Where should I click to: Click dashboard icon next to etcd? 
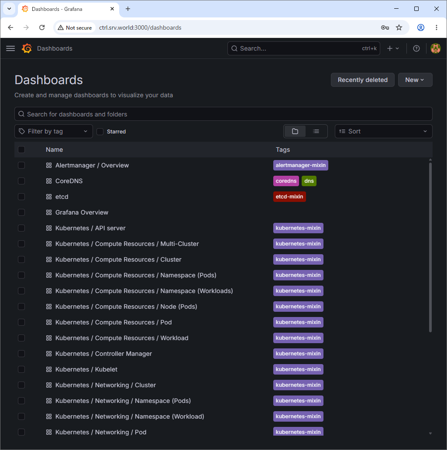point(49,197)
